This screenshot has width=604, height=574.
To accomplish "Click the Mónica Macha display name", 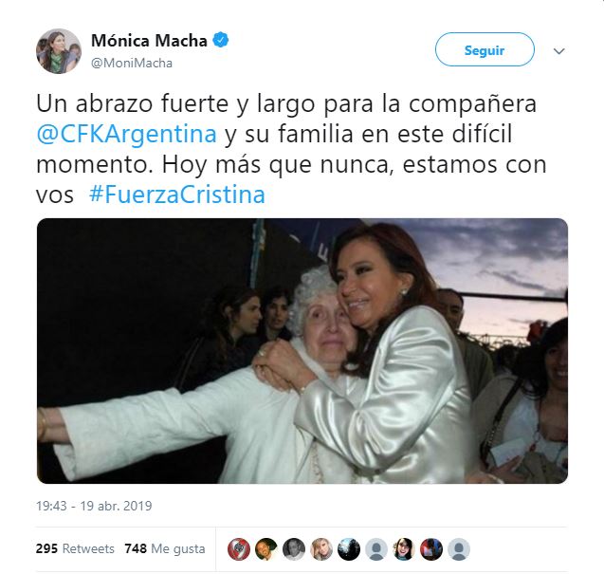I will click(149, 41).
